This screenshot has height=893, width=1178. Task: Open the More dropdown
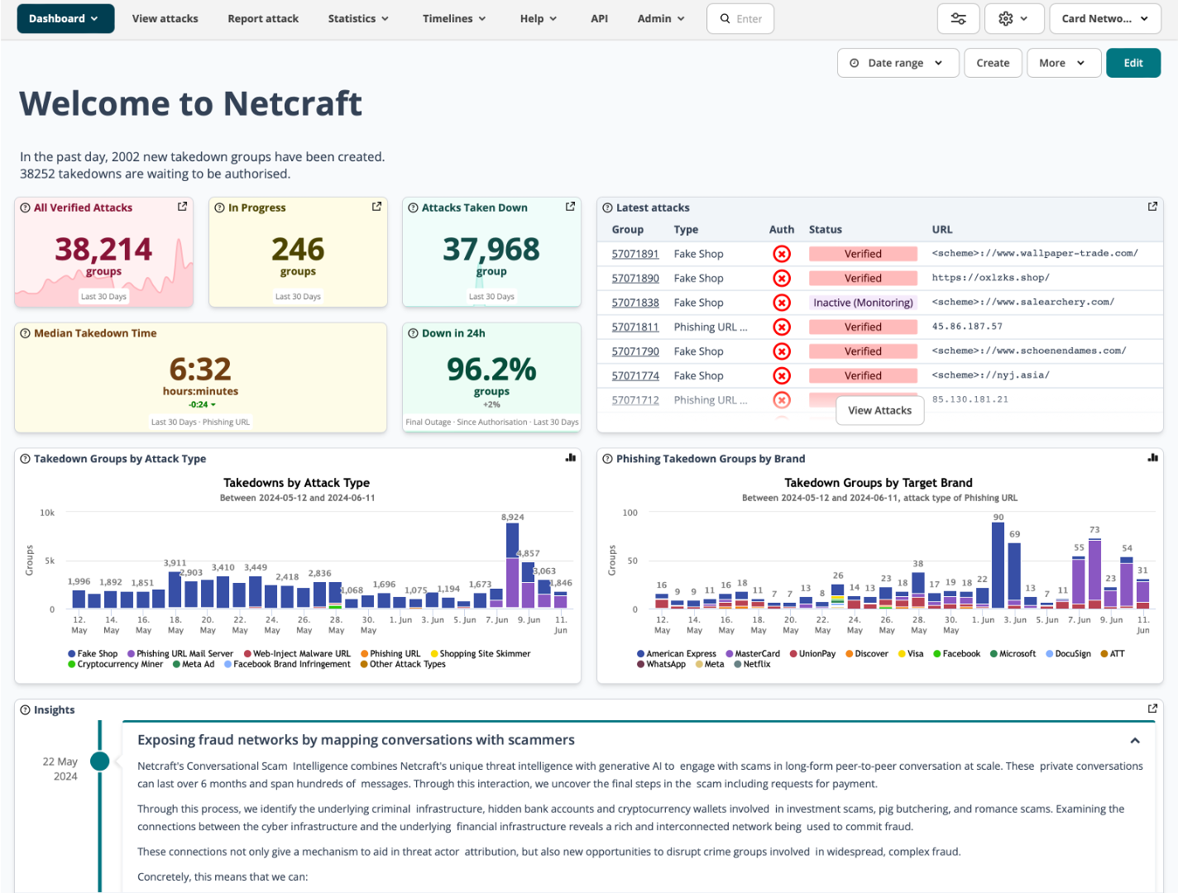[1064, 62]
